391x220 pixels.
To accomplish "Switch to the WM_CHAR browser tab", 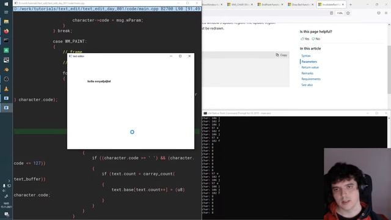I will [240, 4].
